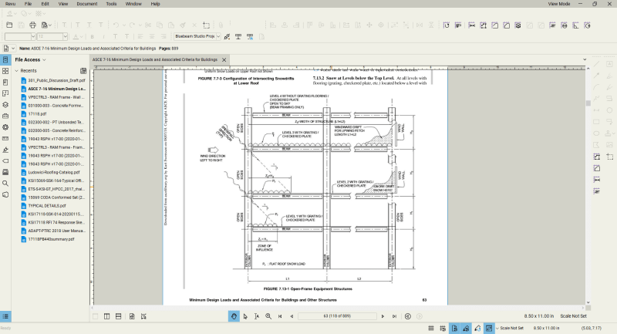Open the Properties gear panel icon

5,127
